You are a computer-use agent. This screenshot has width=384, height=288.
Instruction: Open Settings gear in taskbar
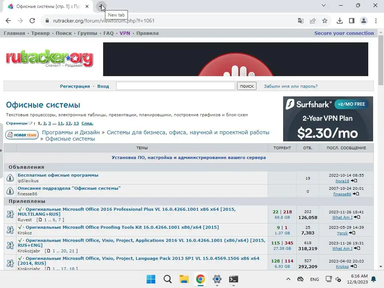(217, 279)
